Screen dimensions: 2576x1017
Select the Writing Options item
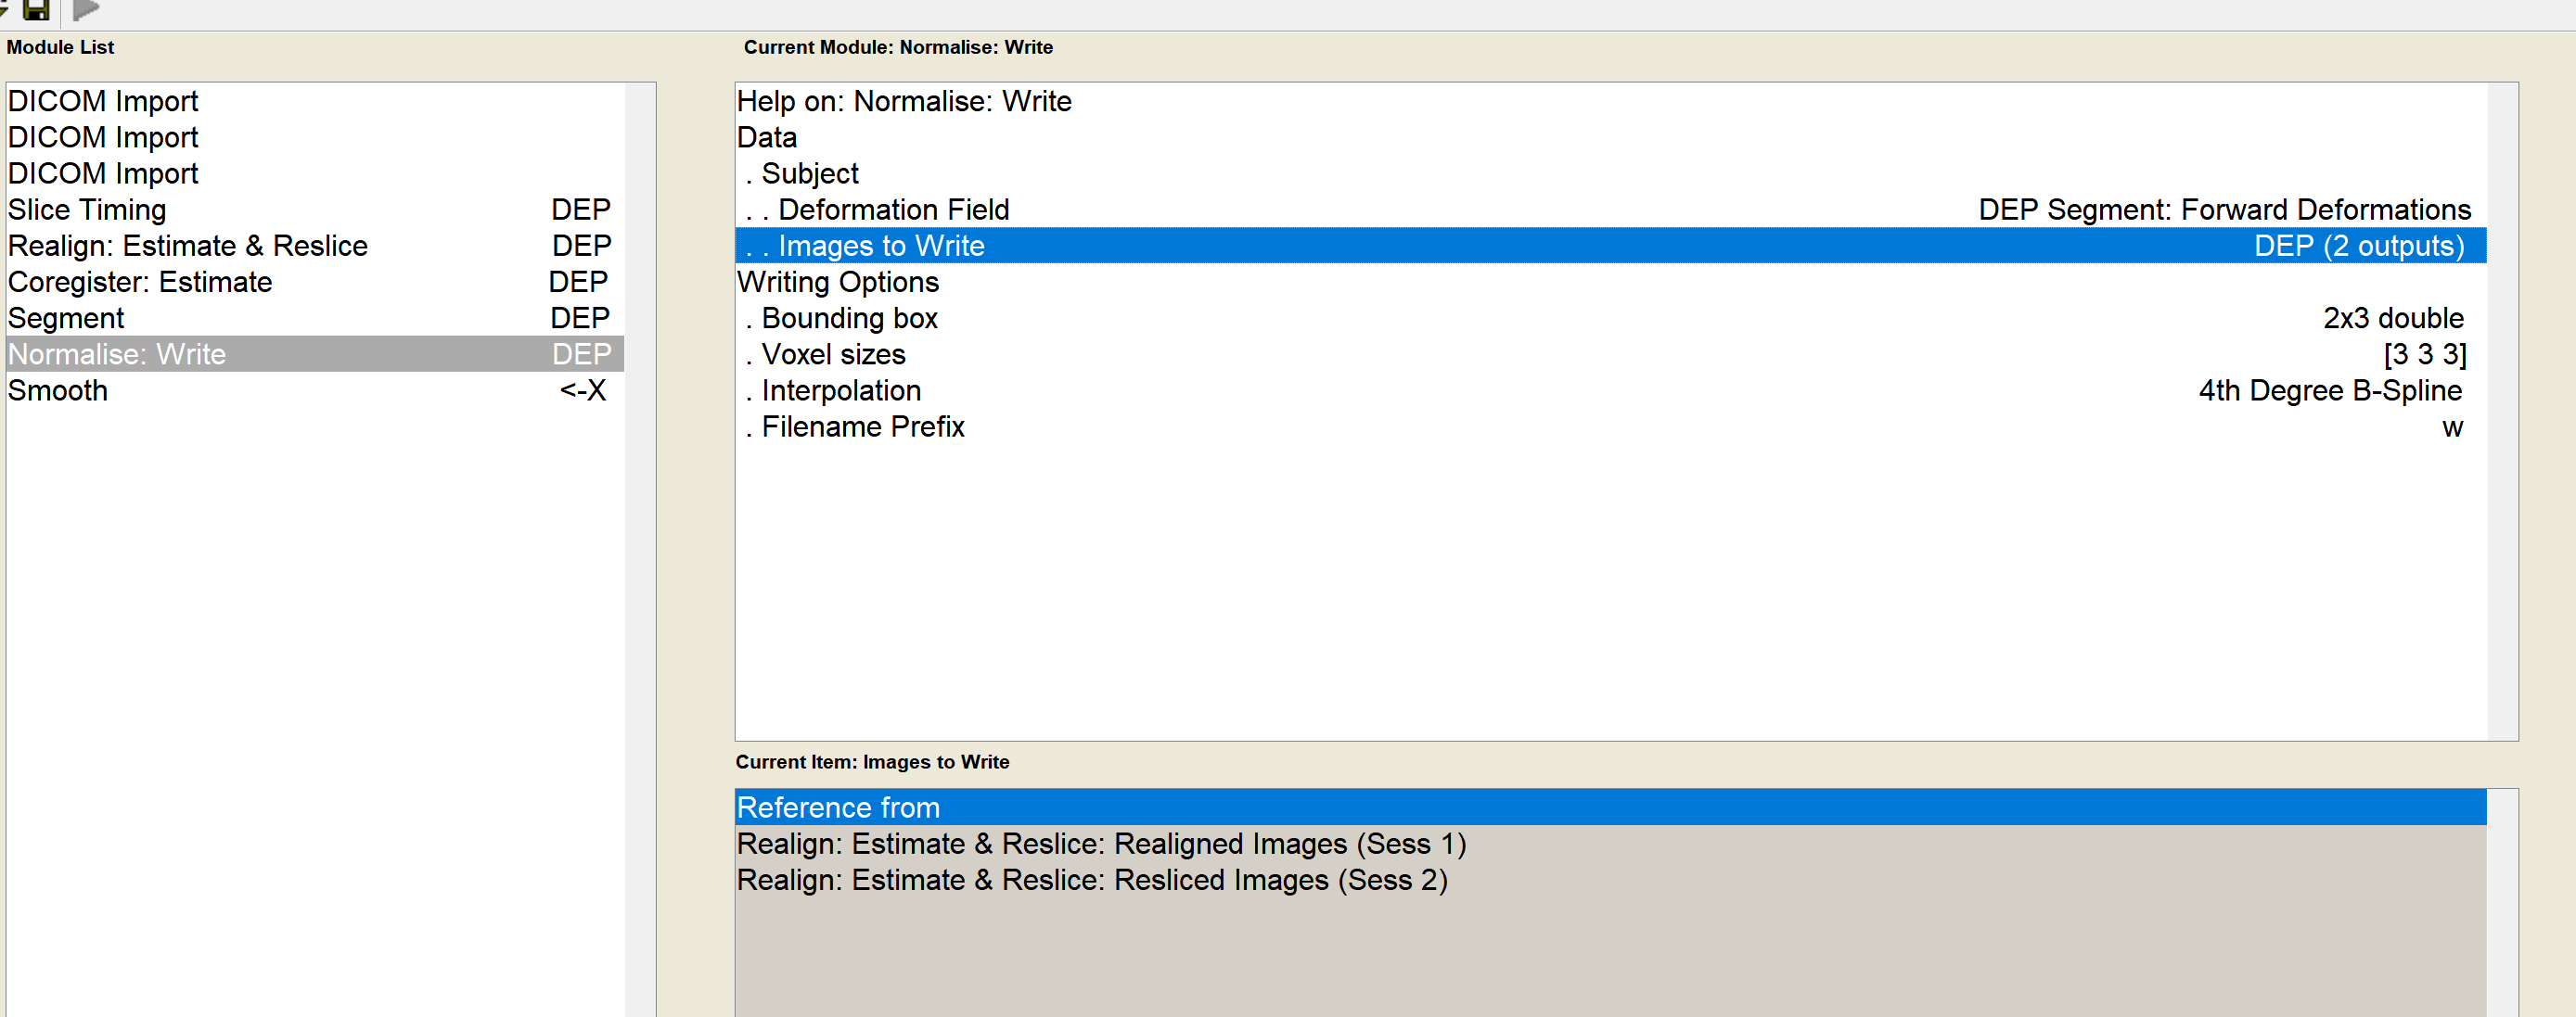coord(1611,282)
